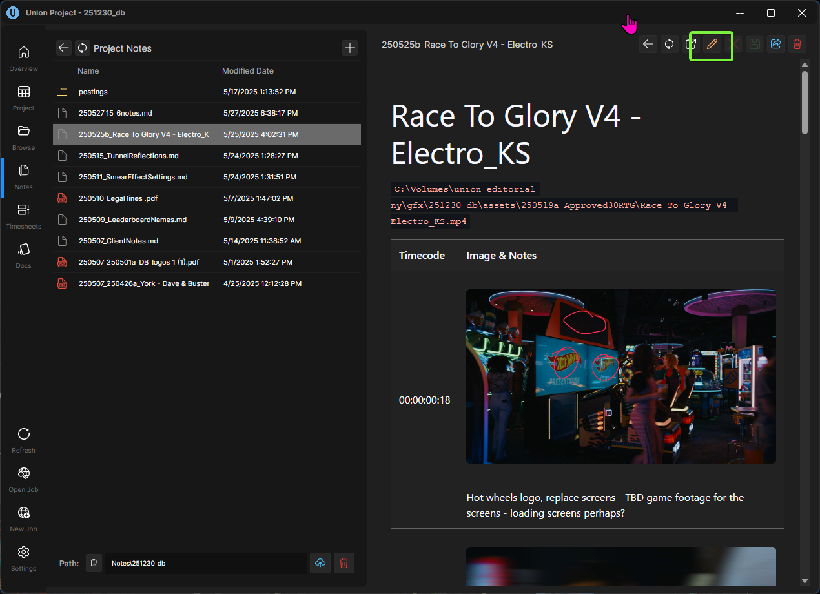Click the Hot wheels logo note text
820x594 pixels.
605,506
